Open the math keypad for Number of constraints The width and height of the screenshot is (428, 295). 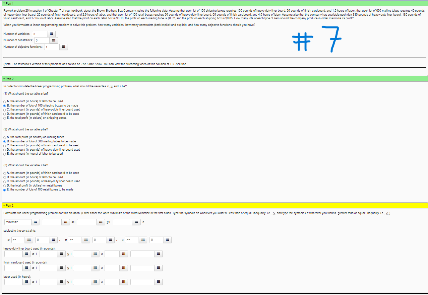point(54,40)
